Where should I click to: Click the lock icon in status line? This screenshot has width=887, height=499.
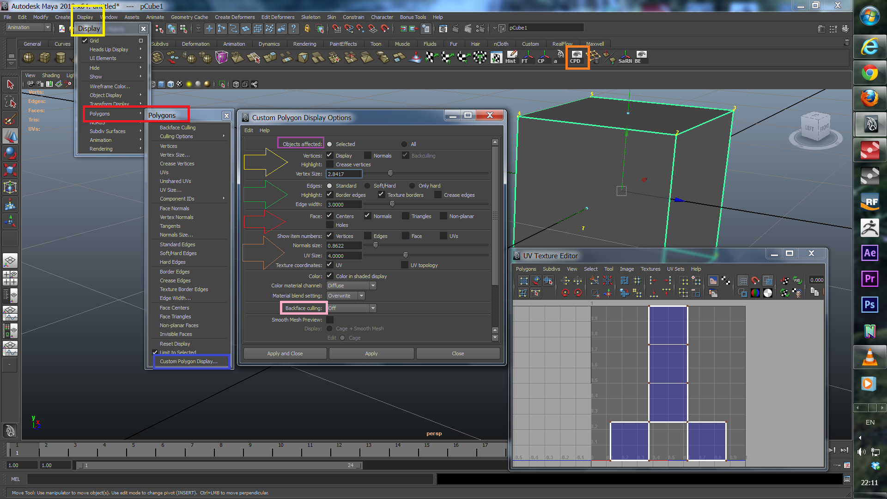point(307,29)
